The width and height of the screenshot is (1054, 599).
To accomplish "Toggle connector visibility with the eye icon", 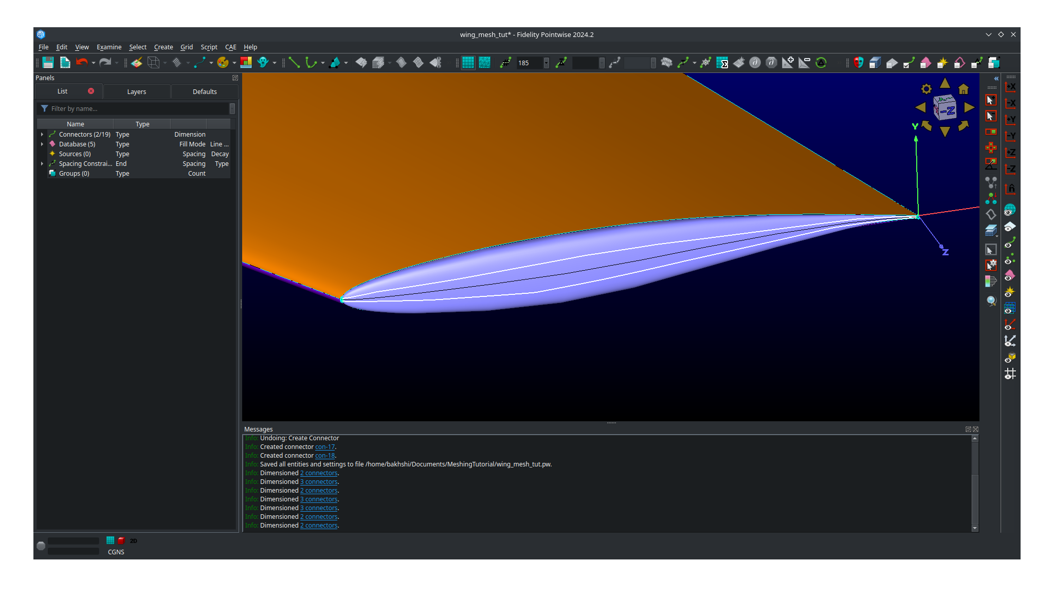I will coord(1010,242).
